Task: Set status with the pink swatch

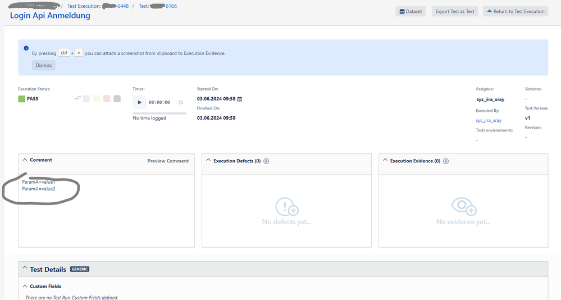Action: click(107, 98)
